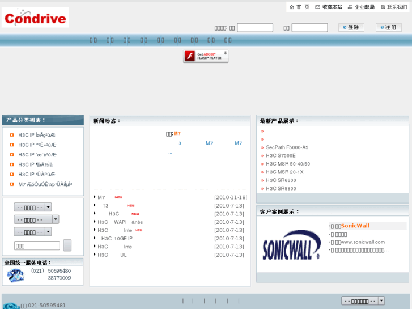
Task: Open H3C 10GE IP news item
Action: tap(117, 239)
